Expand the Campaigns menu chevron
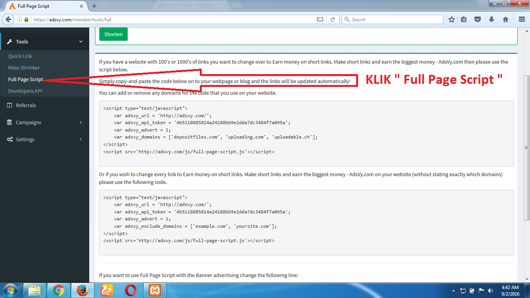The height and width of the screenshot is (298, 530). [81, 122]
